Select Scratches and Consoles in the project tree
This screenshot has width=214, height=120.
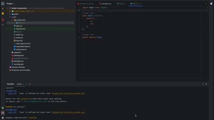tap(21, 70)
